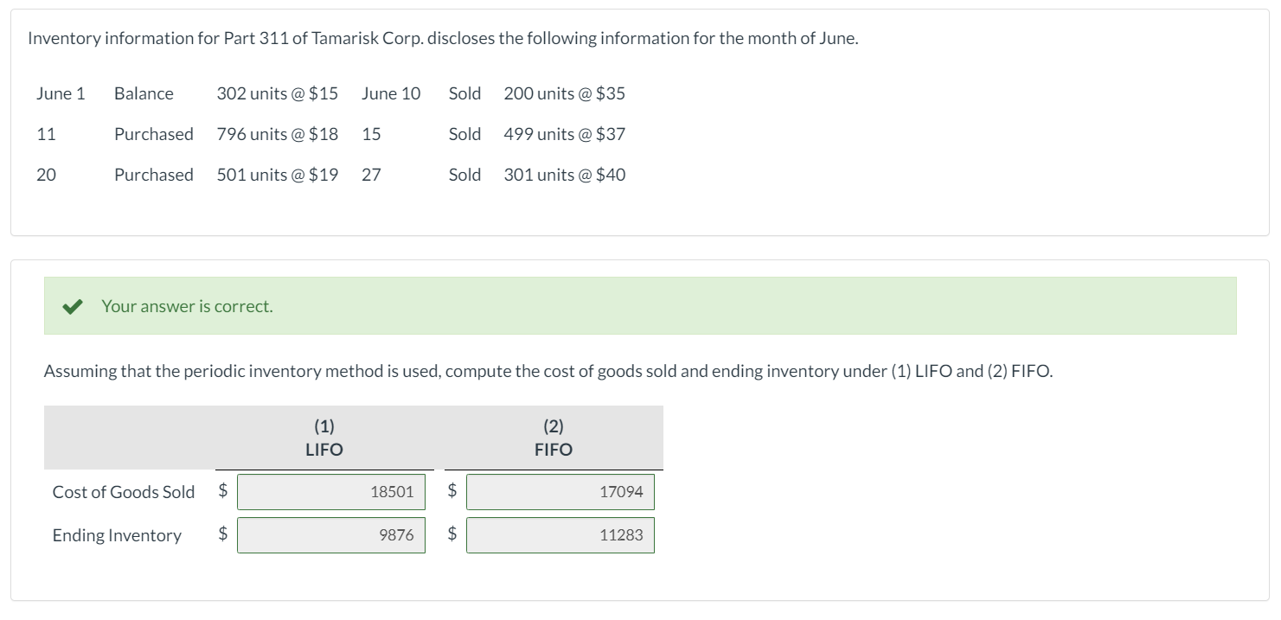The width and height of the screenshot is (1281, 620).
Task: Click the green checkmark icon
Action: click(73, 306)
